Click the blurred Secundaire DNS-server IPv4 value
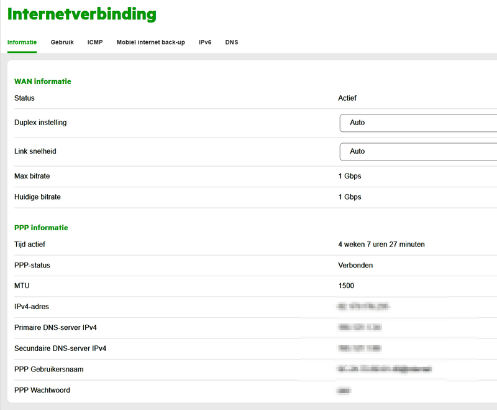 pyautogui.click(x=360, y=348)
